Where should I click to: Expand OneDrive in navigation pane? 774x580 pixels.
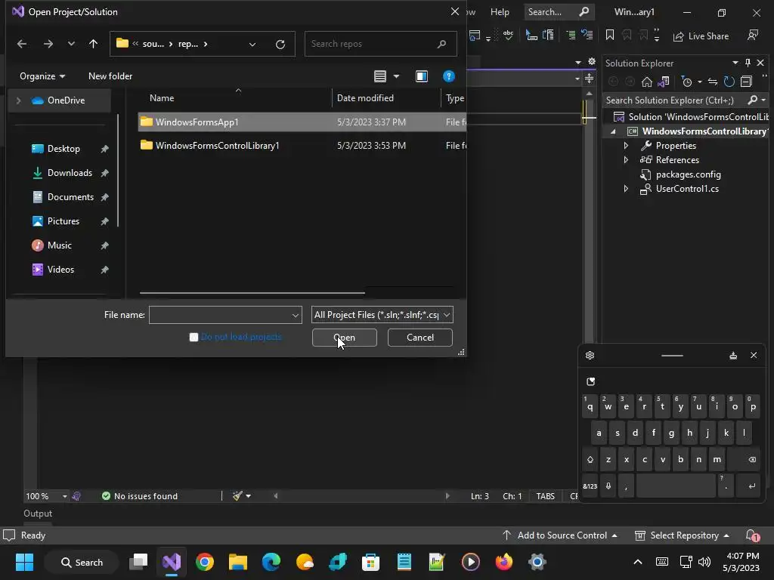[19, 100]
